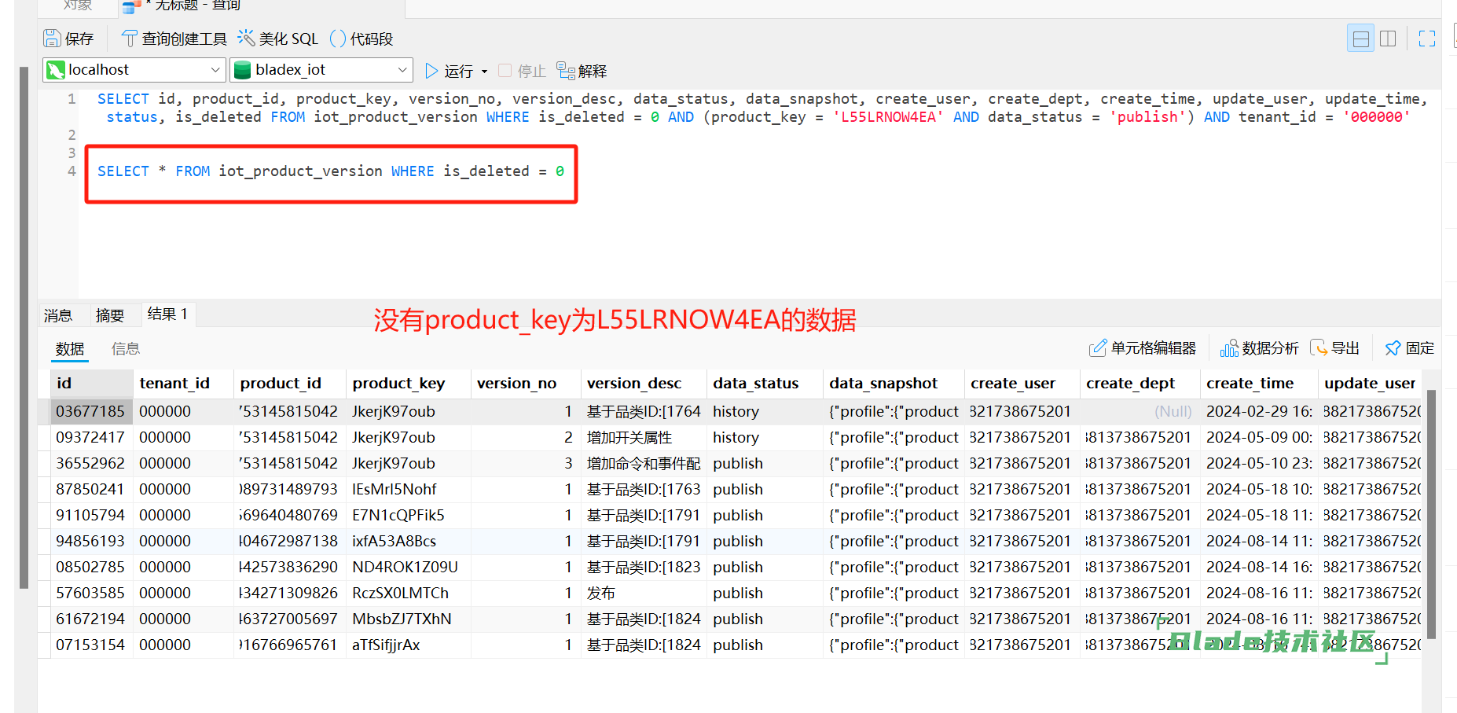Pin results with 固定
Image resolution: width=1457 pixels, height=713 pixels.
tap(1409, 348)
